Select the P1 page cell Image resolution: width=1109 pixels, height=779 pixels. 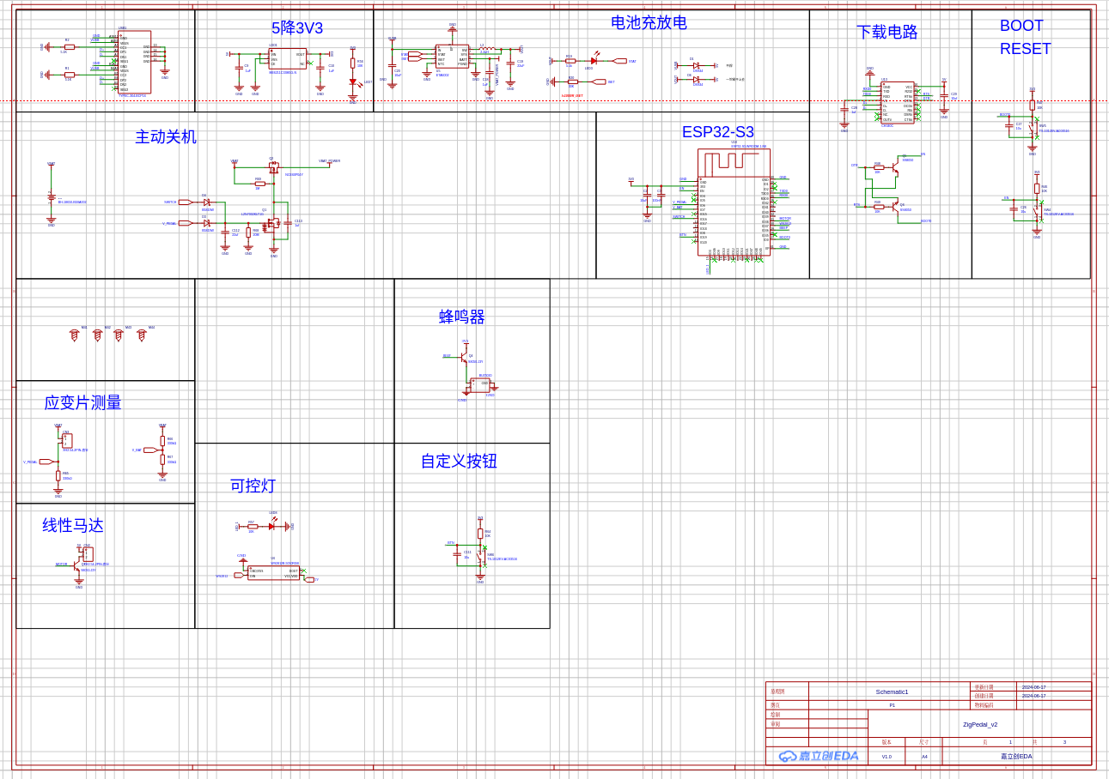[892, 705]
